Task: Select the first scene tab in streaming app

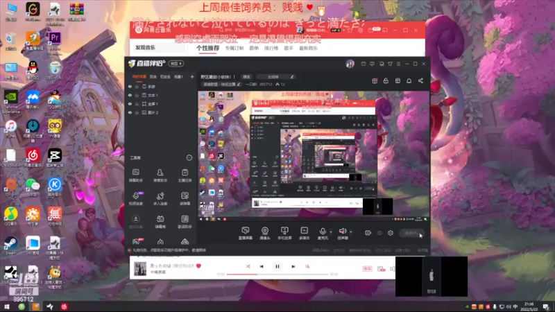Action: 139,77
